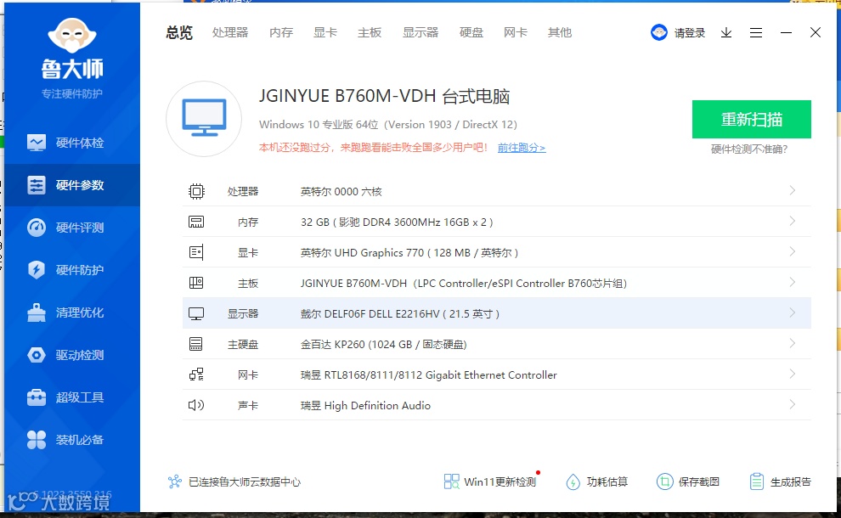Viewport: 841px width, 518px height.
Task: Switch to the 处理器 tab
Action: [230, 33]
